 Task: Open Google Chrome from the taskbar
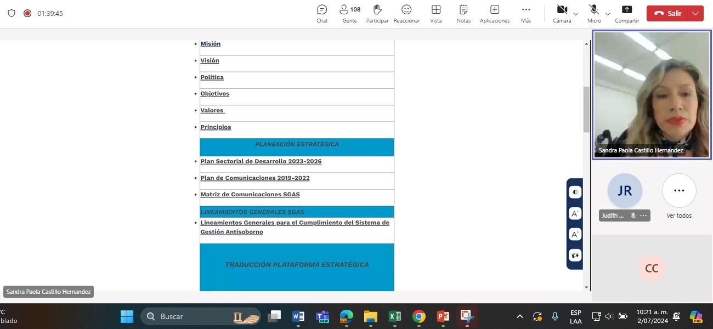point(419,316)
